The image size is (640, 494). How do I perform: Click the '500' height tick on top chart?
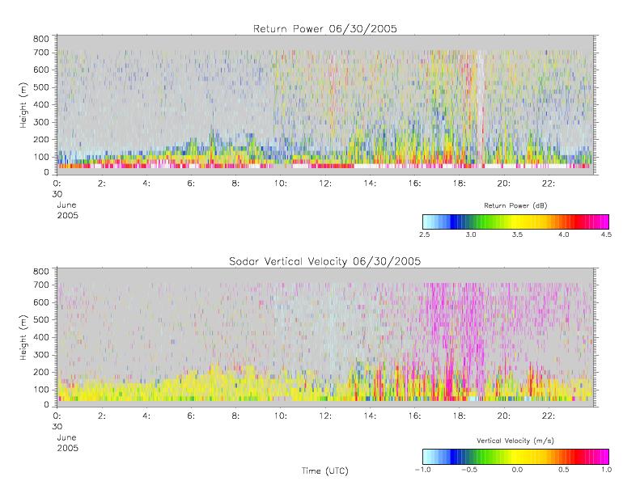40,87
